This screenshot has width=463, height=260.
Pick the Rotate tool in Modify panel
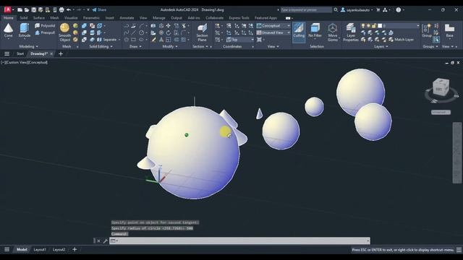(169, 32)
